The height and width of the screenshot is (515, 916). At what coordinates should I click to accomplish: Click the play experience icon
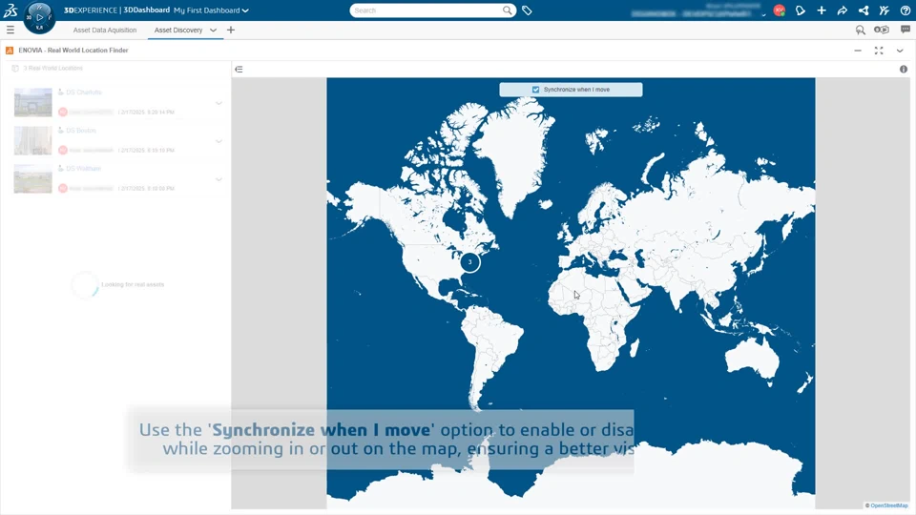882,30
